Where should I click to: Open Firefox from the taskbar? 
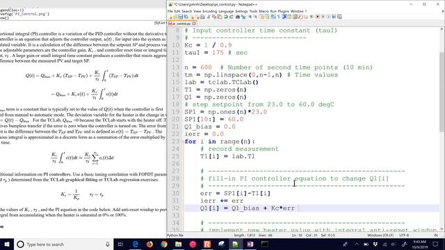(x=149, y=244)
